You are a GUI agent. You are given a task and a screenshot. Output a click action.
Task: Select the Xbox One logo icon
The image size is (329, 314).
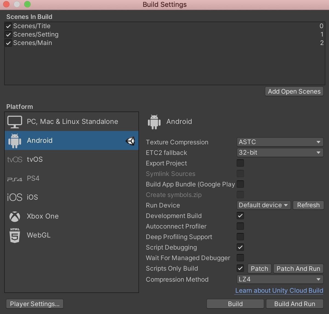(15, 216)
